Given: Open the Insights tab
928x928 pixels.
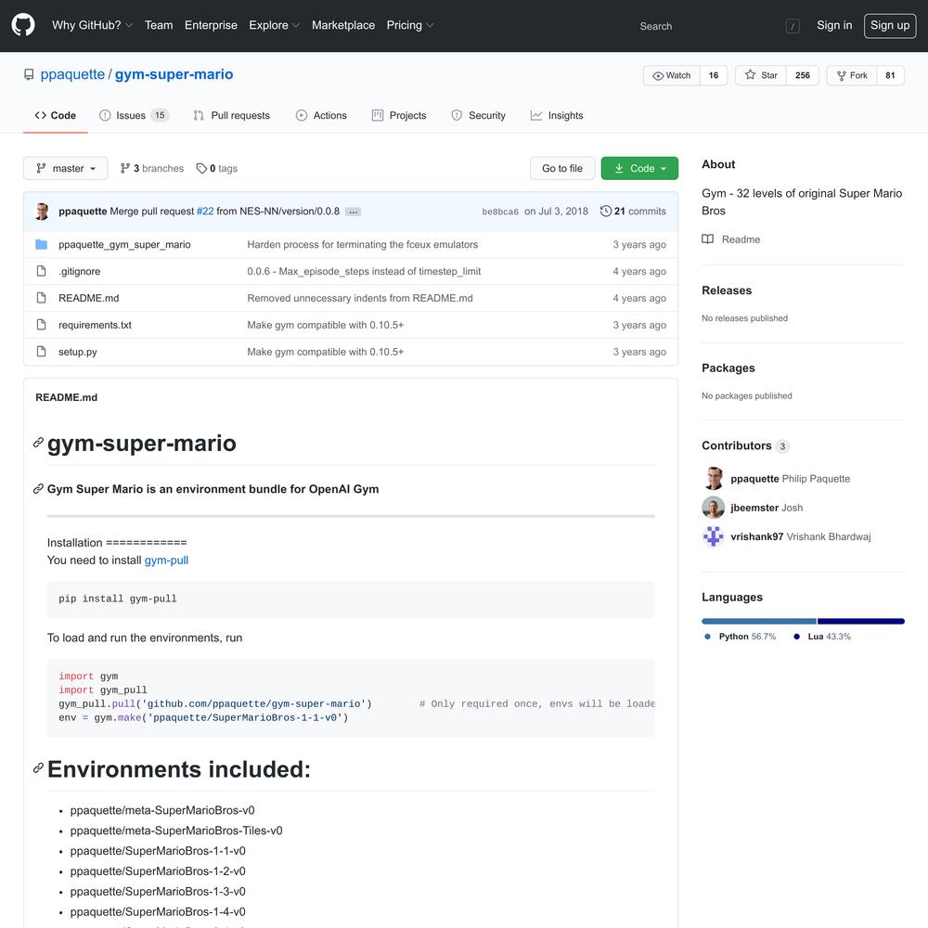Looking at the screenshot, I should tap(557, 115).
